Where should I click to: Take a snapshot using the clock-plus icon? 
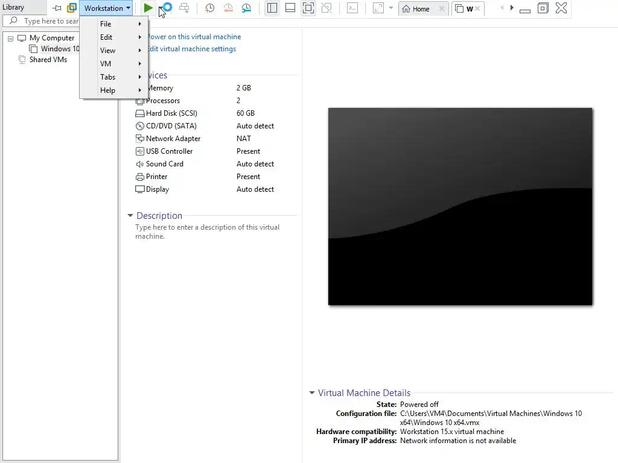click(209, 8)
